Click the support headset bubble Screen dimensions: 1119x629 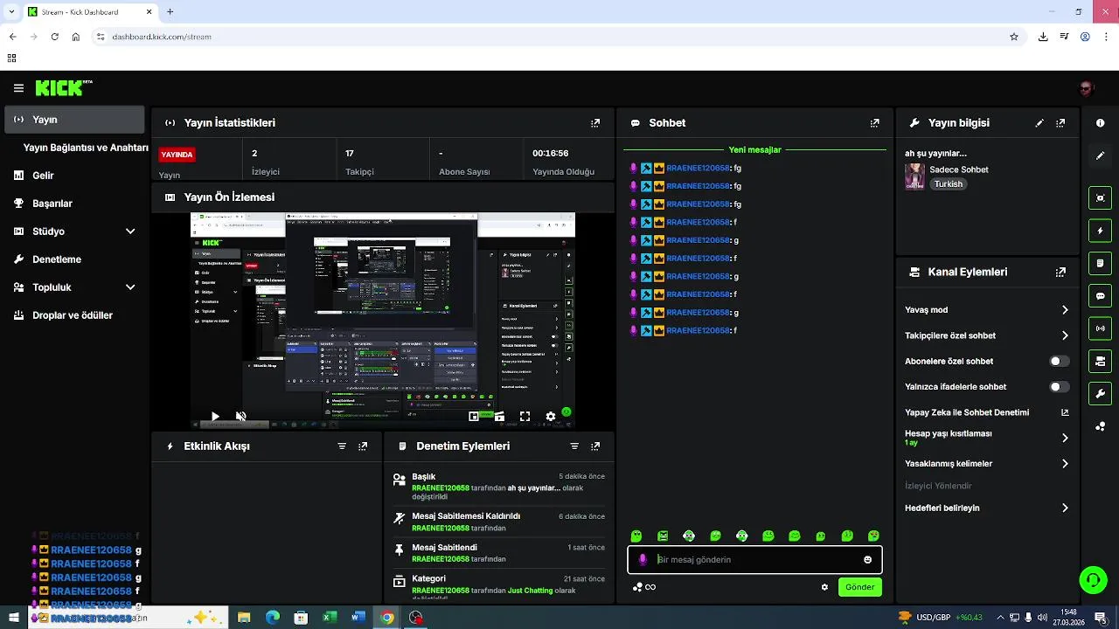(1092, 580)
